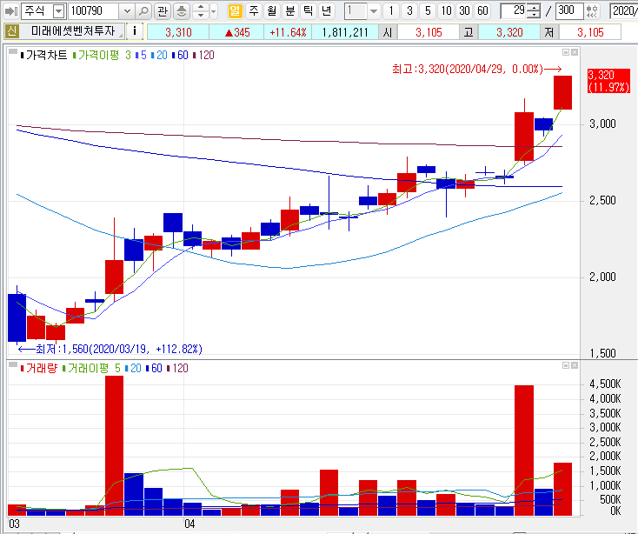The height and width of the screenshot is (534, 638).
Task: Click the stock code search magnifier icon
Action: 143,11
